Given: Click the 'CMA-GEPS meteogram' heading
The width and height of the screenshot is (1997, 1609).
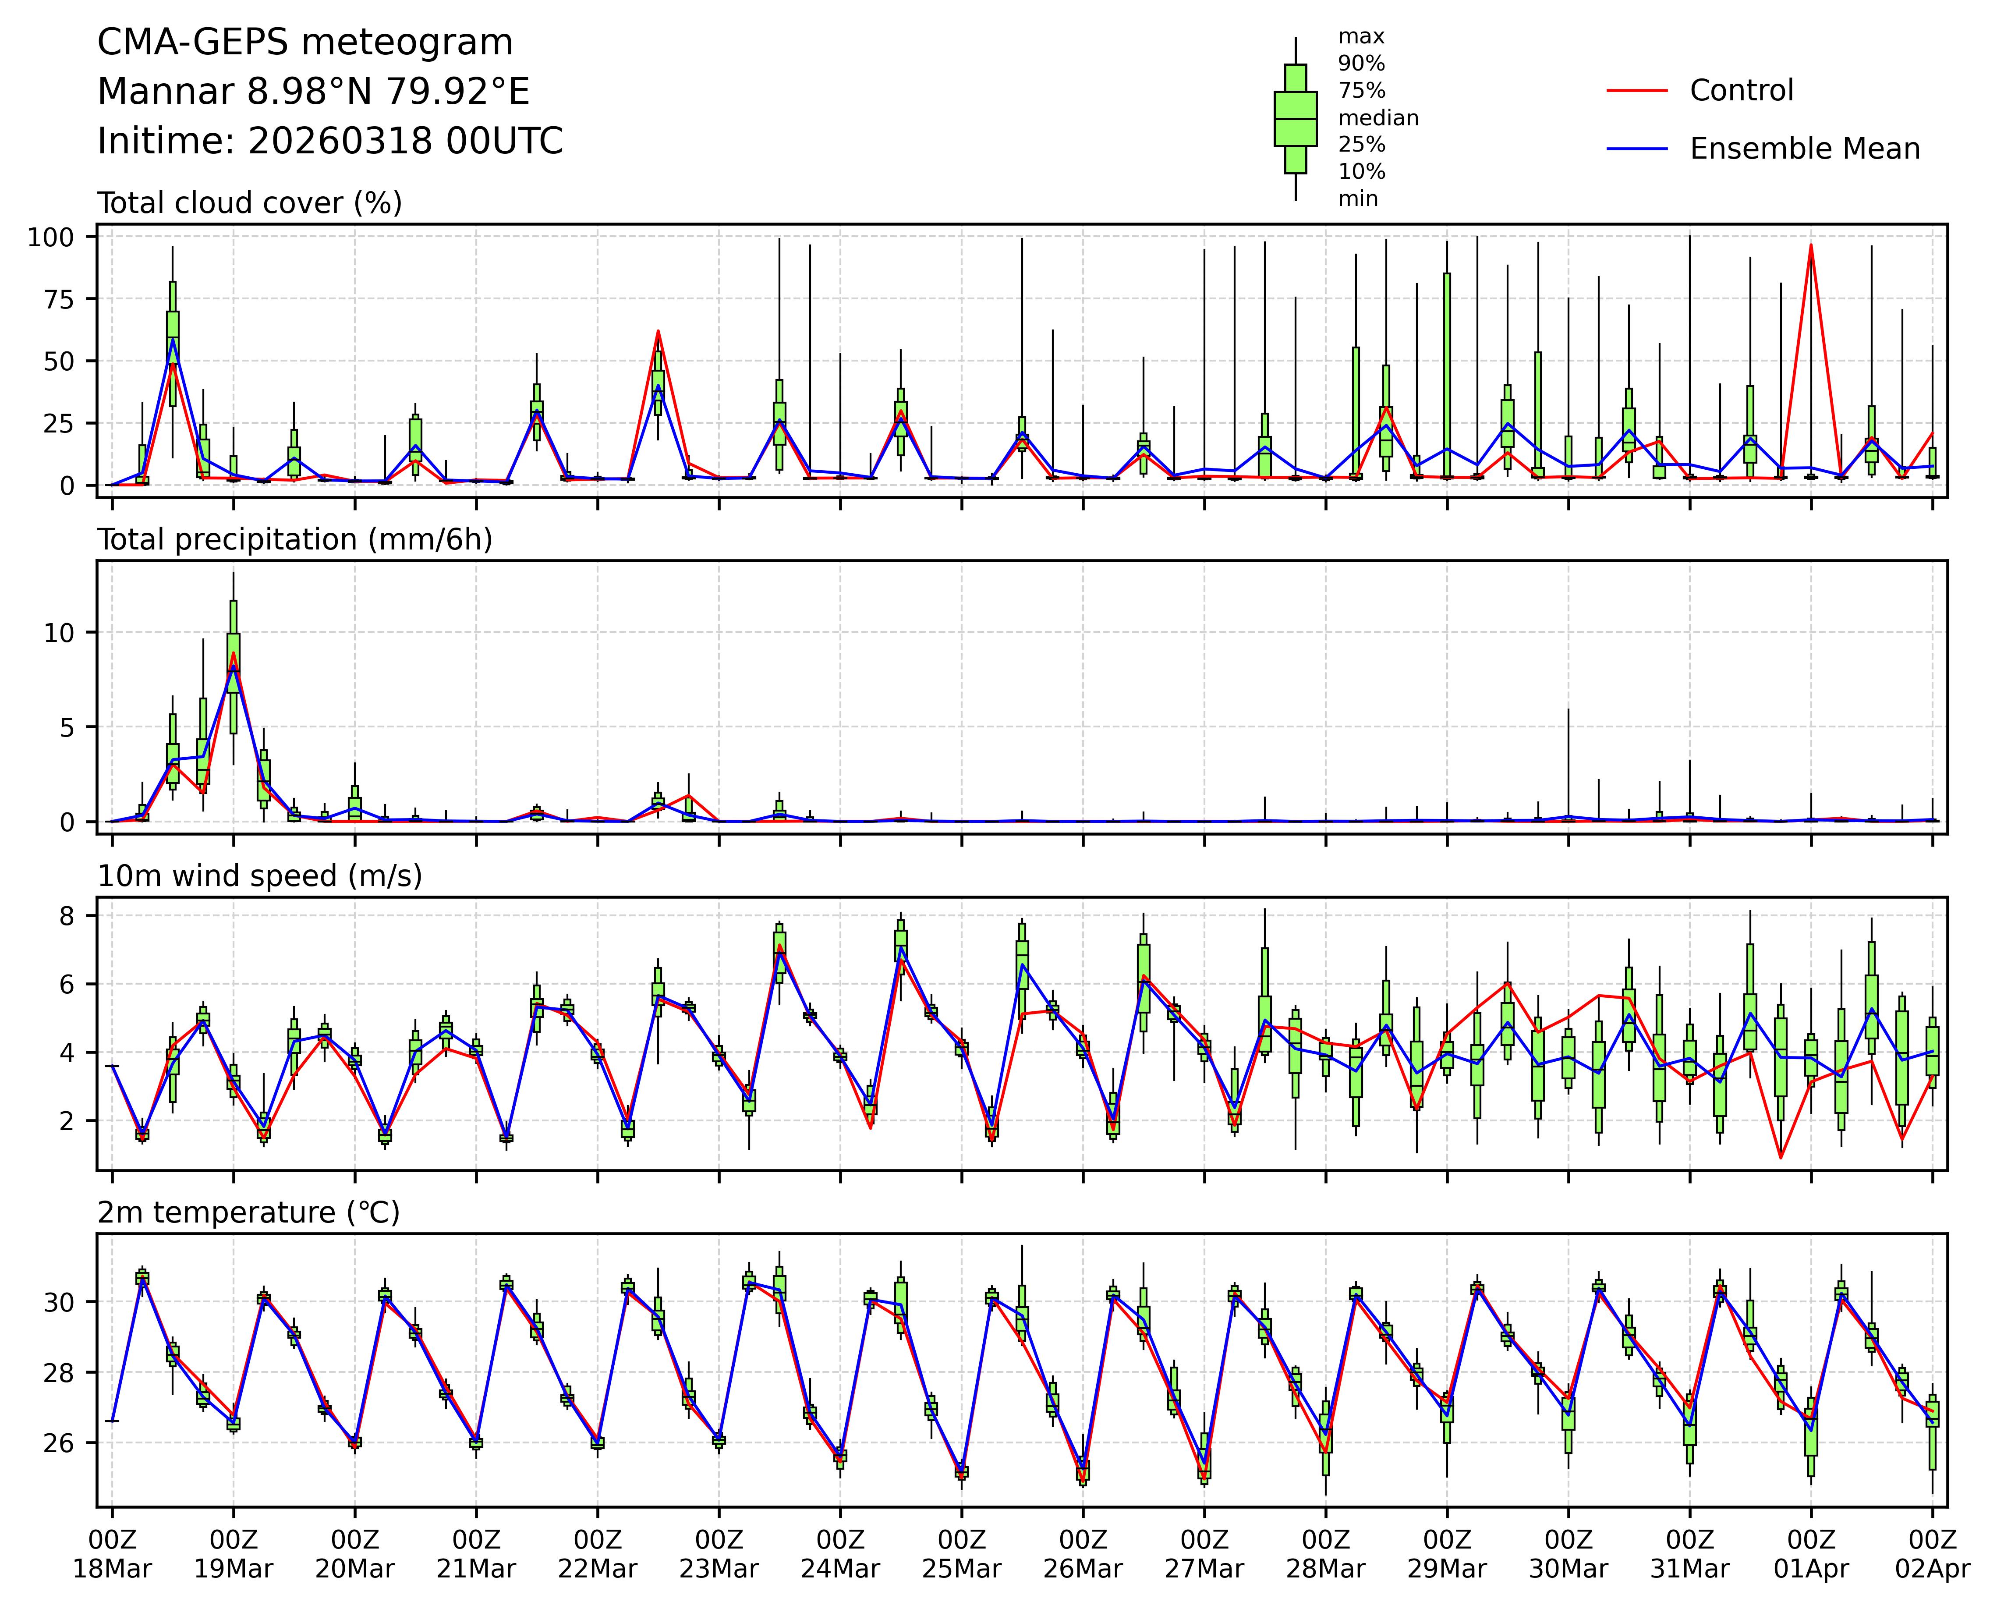Looking at the screenshot, I should pos(305,43).
